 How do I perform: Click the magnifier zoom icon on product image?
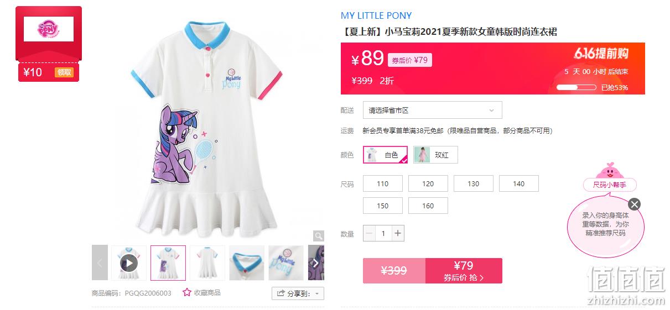pos(319,236)
